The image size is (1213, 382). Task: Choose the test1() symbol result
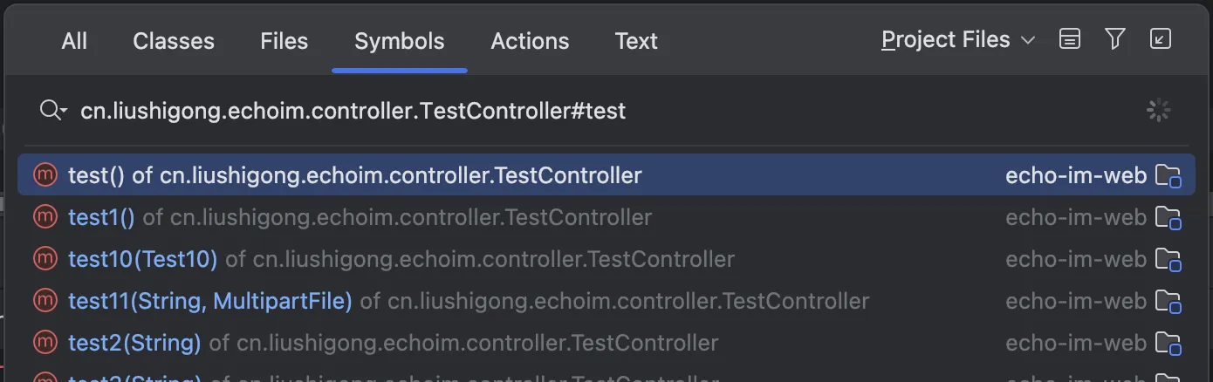click(x=101, y=217)
